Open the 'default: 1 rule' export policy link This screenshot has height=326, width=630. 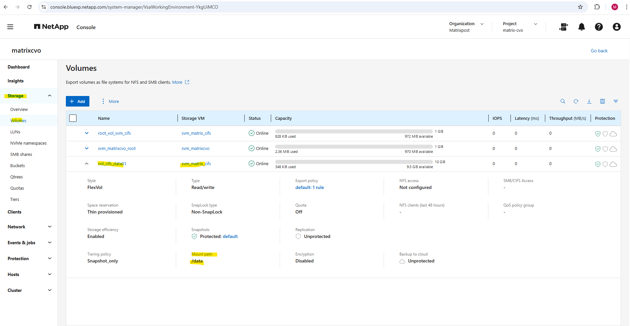(310, 187)
